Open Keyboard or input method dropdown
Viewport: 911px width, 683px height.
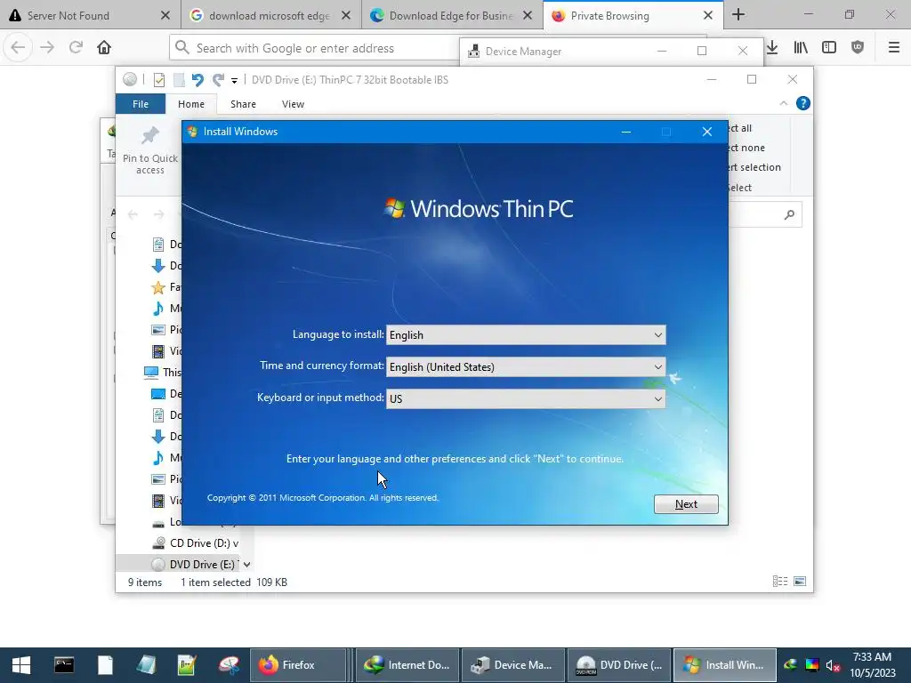tap(526, 399)
